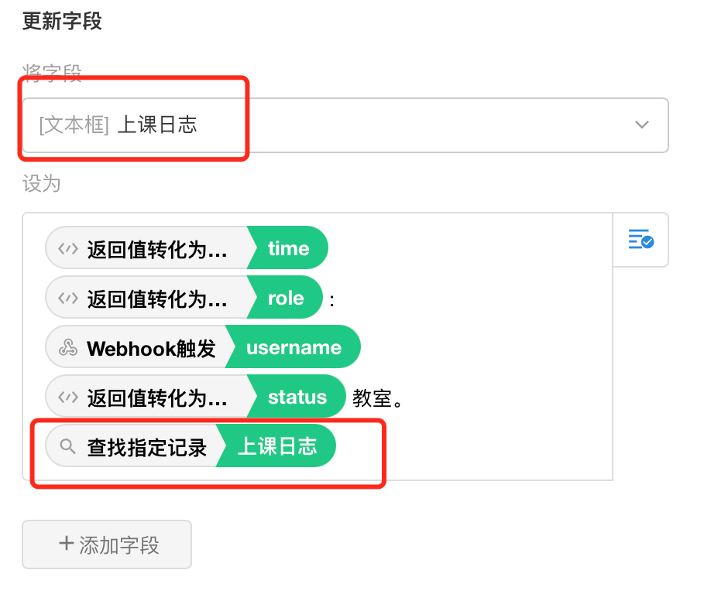Click the Webhook icon on the username chip

coord(70,346)
